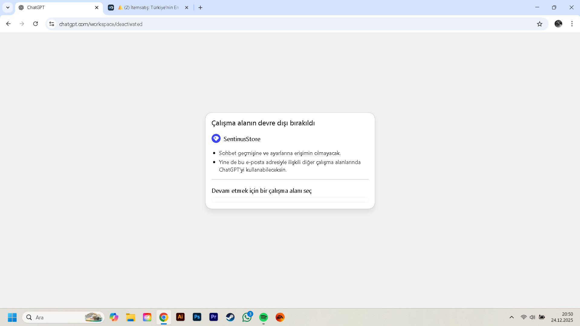Click the SentinusStore workspace name
The width and height of the screenshot is (580, 326).
242,139
